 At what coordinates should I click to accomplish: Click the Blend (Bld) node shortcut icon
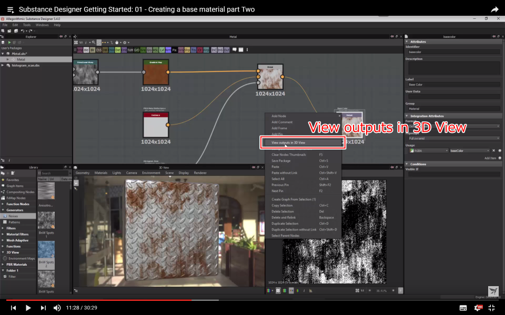pyautogui.click(x=86, y=50)
